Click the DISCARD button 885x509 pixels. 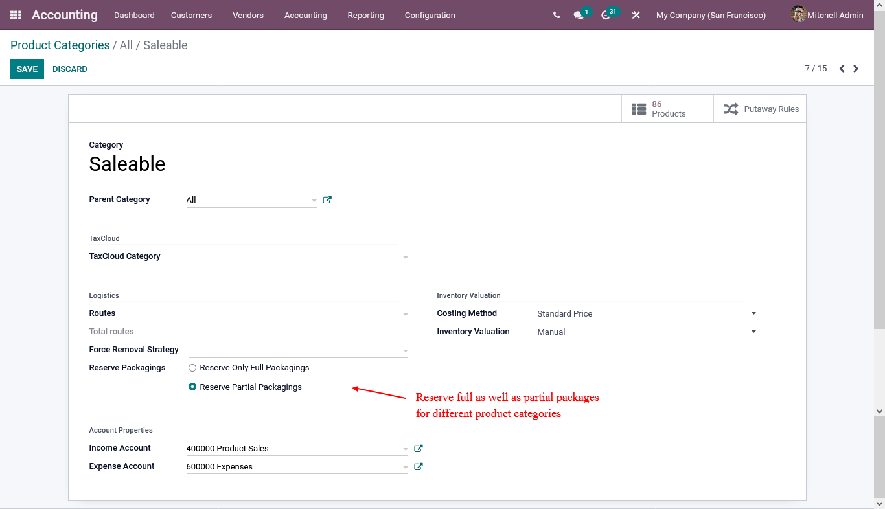[70, 69]
